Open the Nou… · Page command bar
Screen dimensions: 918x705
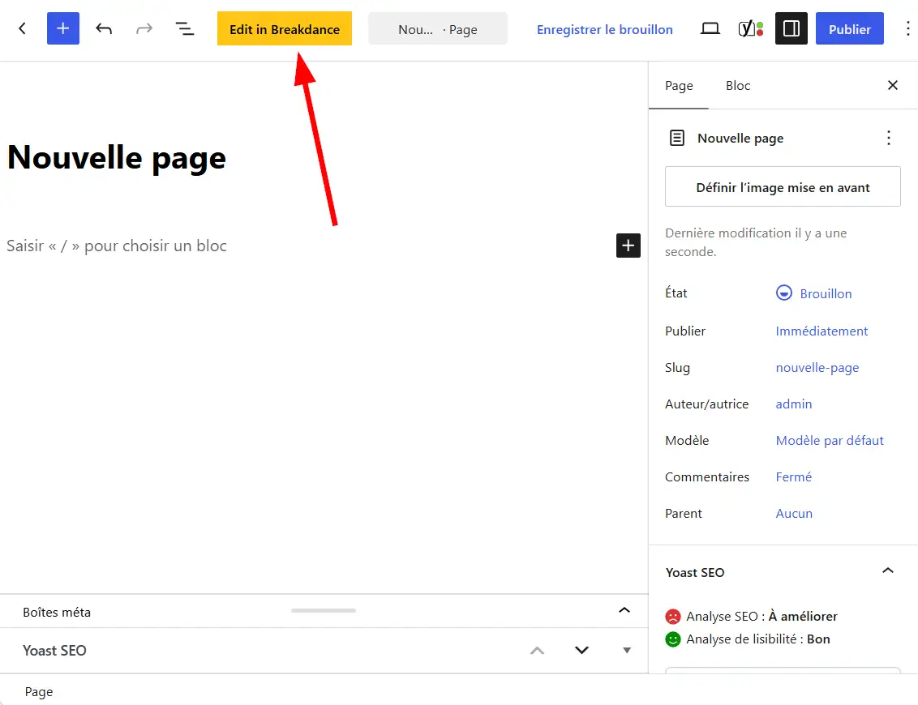click(437, 28)
